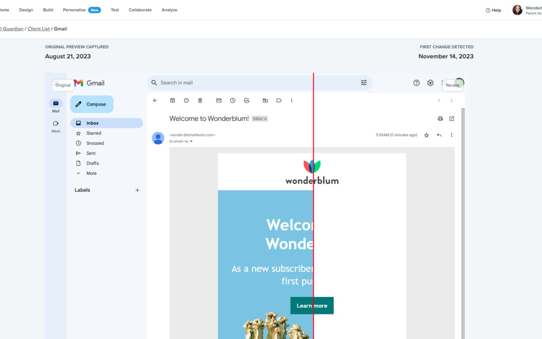
Task: Click the Reply arrow icon
Action: [x=439, y=135]
